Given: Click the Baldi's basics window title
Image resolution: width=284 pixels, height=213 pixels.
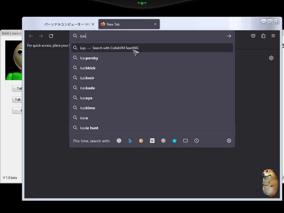Looking at the screenshot, I should point(11,33).
